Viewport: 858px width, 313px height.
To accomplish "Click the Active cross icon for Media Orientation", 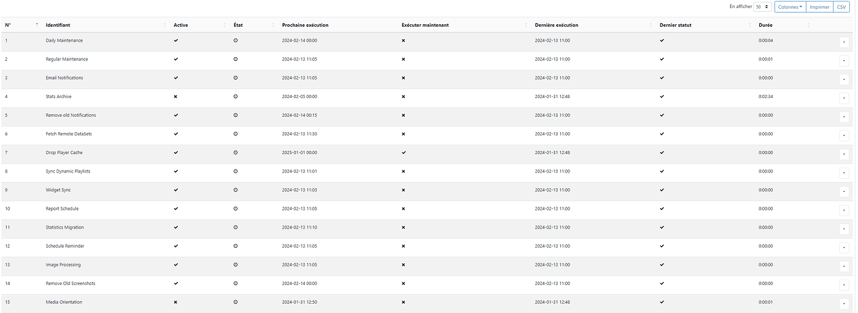I will click(x=176, y=302).
